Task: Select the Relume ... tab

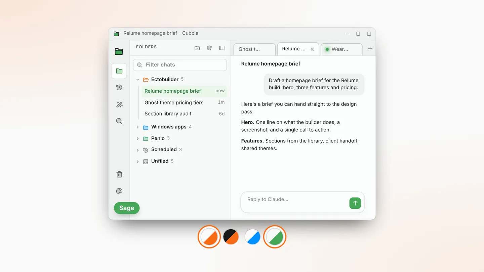Action: tap(298, 49)
